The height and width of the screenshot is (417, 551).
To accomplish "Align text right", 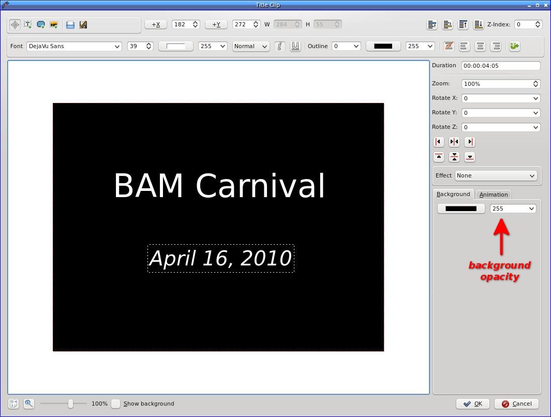I will tap(496, 46).
